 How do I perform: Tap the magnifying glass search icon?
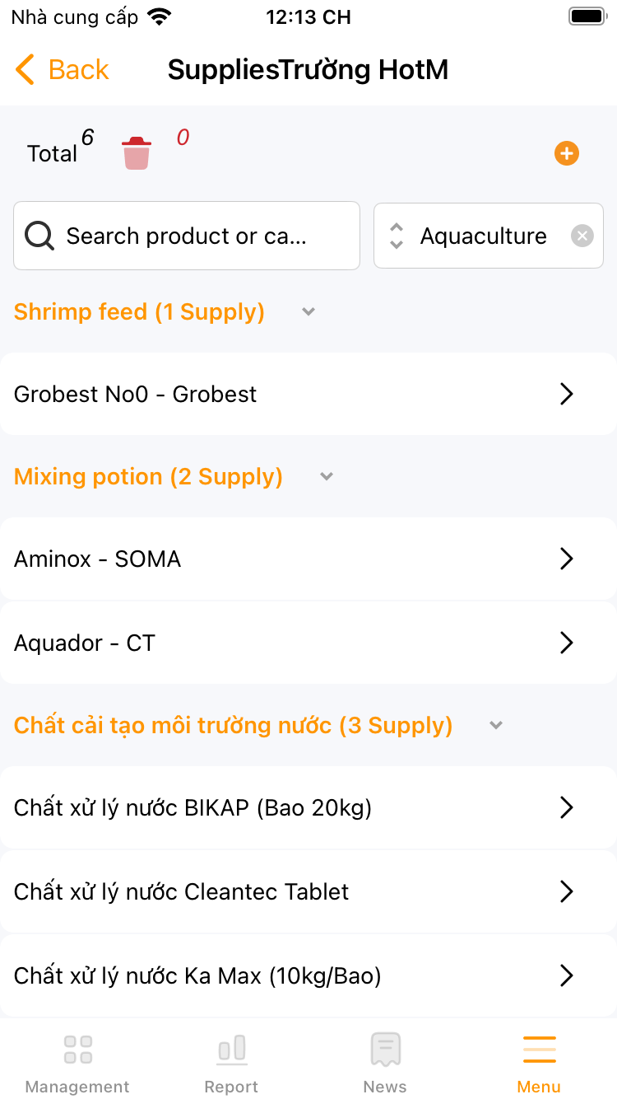tap(39, 236)
